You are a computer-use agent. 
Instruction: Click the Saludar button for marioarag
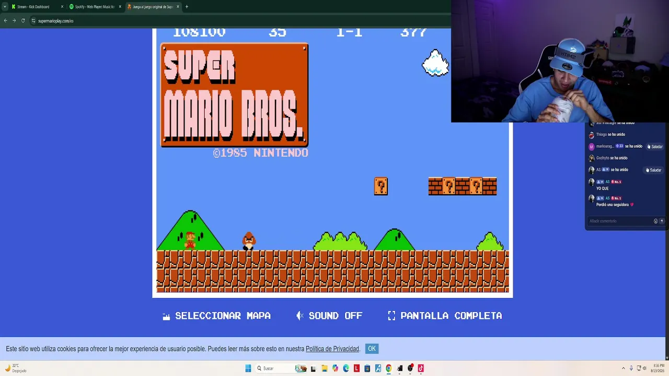(x=654, y=147)
